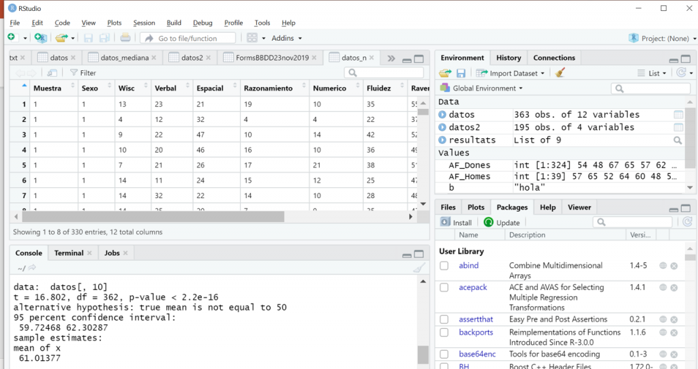
Task: Save workspace using Environment floppy disk icon
Action: (461, 73)
